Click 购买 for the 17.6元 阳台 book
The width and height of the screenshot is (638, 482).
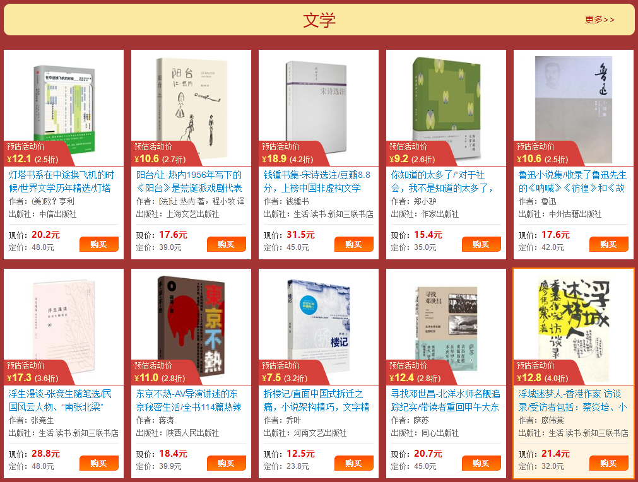point(226,244)
